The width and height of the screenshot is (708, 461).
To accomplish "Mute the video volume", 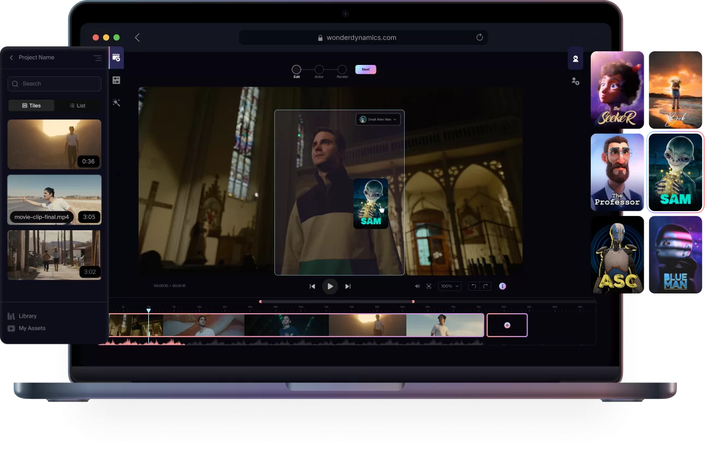I will (x=417, y=286).
